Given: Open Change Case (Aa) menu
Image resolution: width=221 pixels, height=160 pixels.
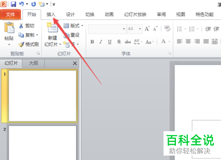Looking at the screenshot, I should coord(149,42).
